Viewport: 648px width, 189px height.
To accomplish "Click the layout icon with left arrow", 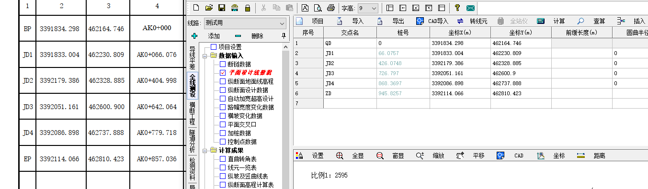I will (x=403, y=8).
